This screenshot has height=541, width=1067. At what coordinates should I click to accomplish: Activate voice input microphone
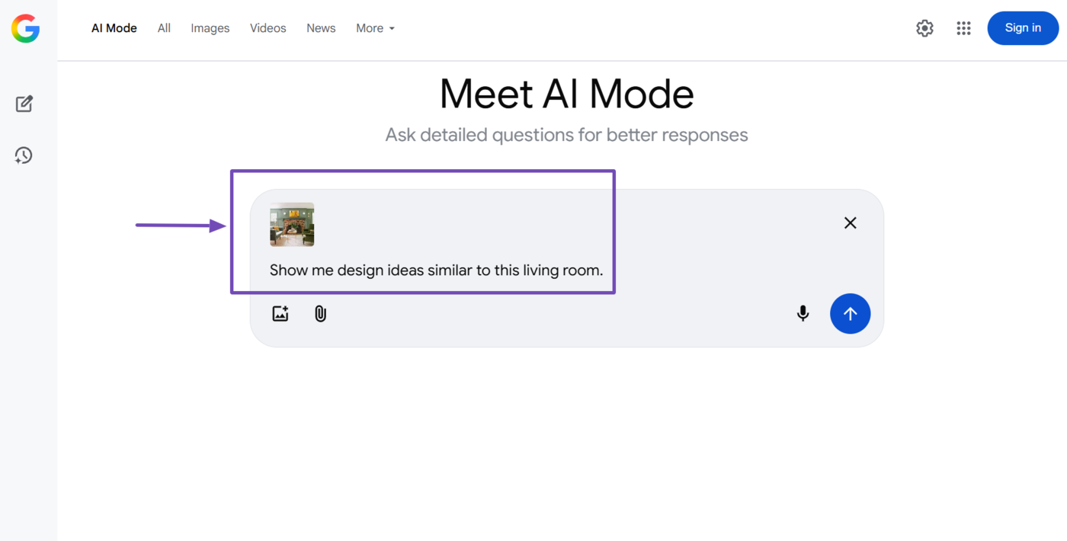point(803,313)
